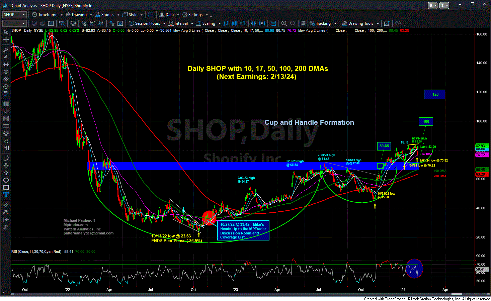Open the Settings menu
This screenshot has height=301, width=491.
(192, 15)
